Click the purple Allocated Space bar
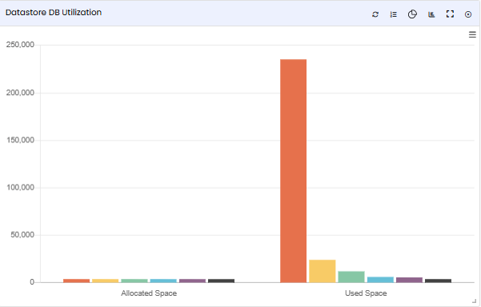481x307 pixels. (192, 281)
